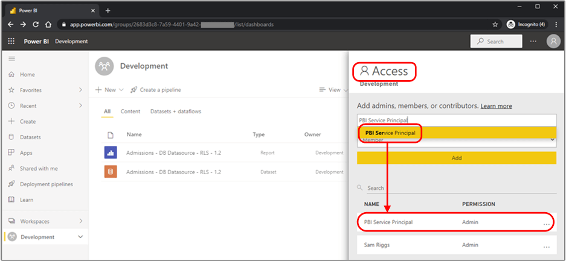Open Learn in the sidebar
This screenshot has width=566, height=261.
point(27,200)
